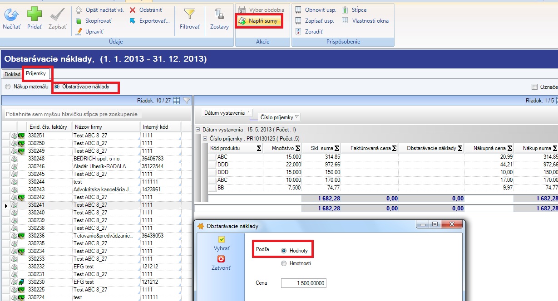
Task: Click sigma summary icon on Faktúrovaná cena column
Action: [394, 148]
